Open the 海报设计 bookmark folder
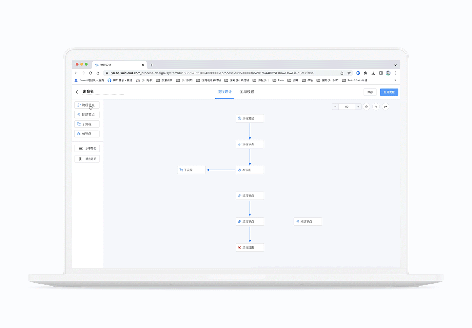The image size is (472, 328). coord(261,80)
